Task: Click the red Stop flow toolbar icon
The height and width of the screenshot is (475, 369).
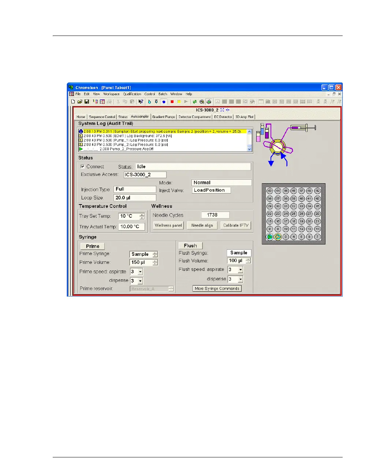Action: tap(172, 102)
